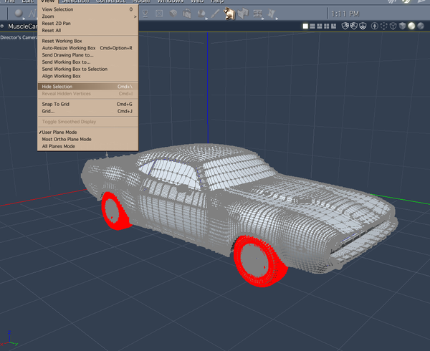The image size is (430, 351).
Task: Open dropdown arrow under shaded sphere tool
Action: tap(206, 19)
